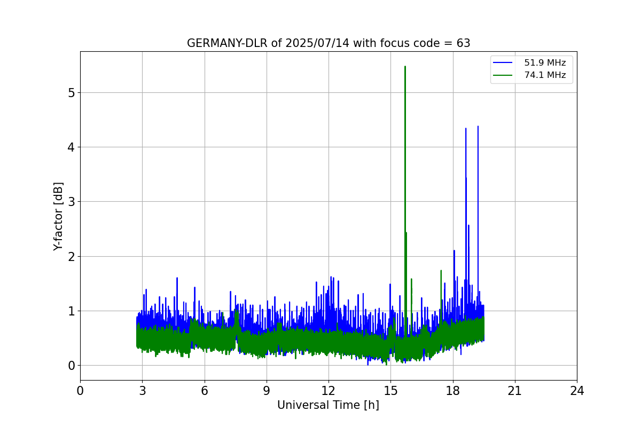The width and height of the screenshot is (641, 427).
Task: Click x-axis tick label 9
Action: click(x=267, y=391)
